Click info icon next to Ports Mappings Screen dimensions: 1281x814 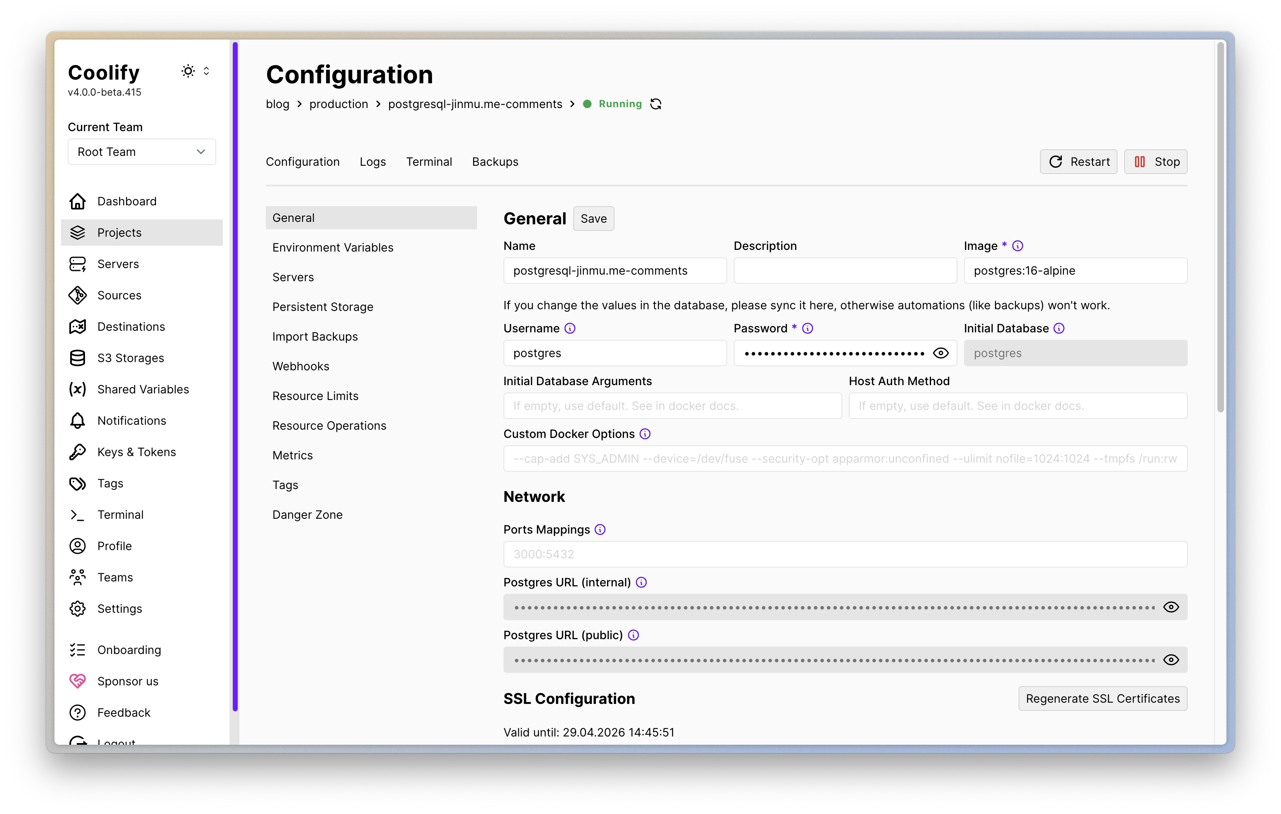pos(600,529)
